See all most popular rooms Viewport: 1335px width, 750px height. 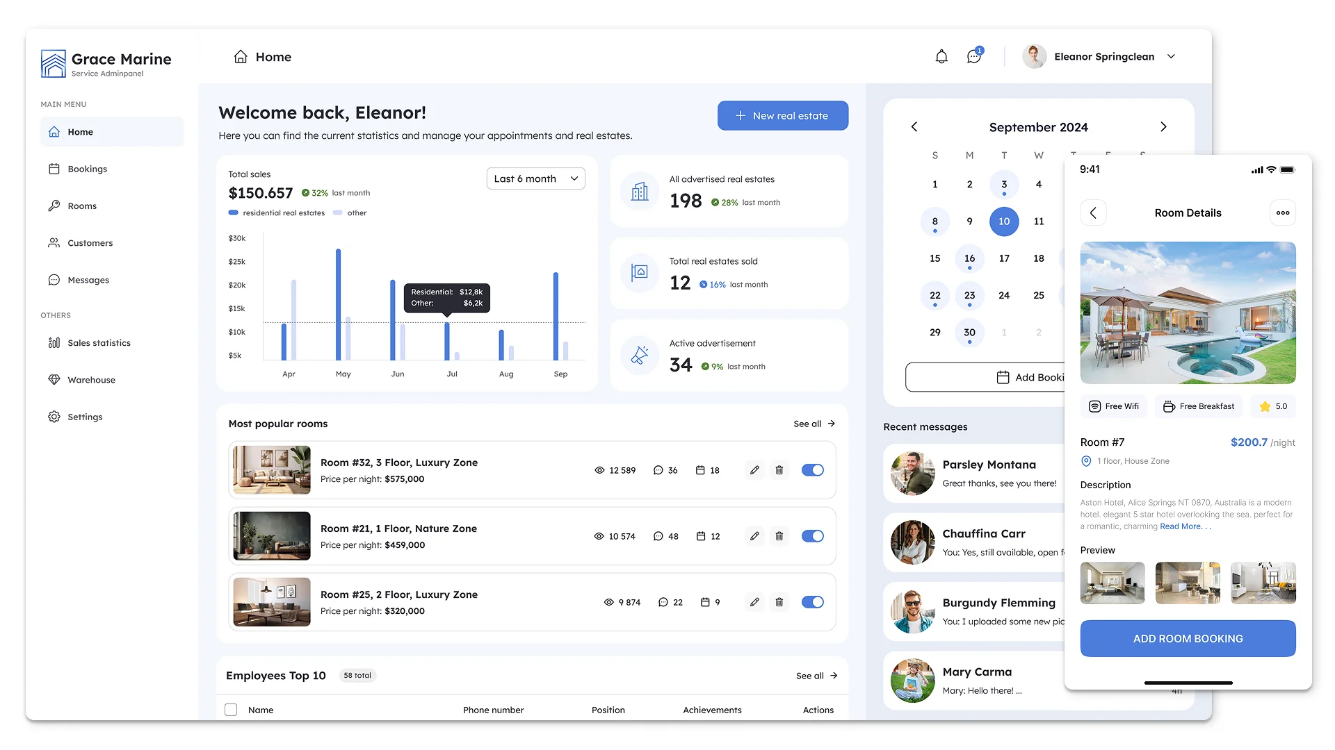[814, 424]
